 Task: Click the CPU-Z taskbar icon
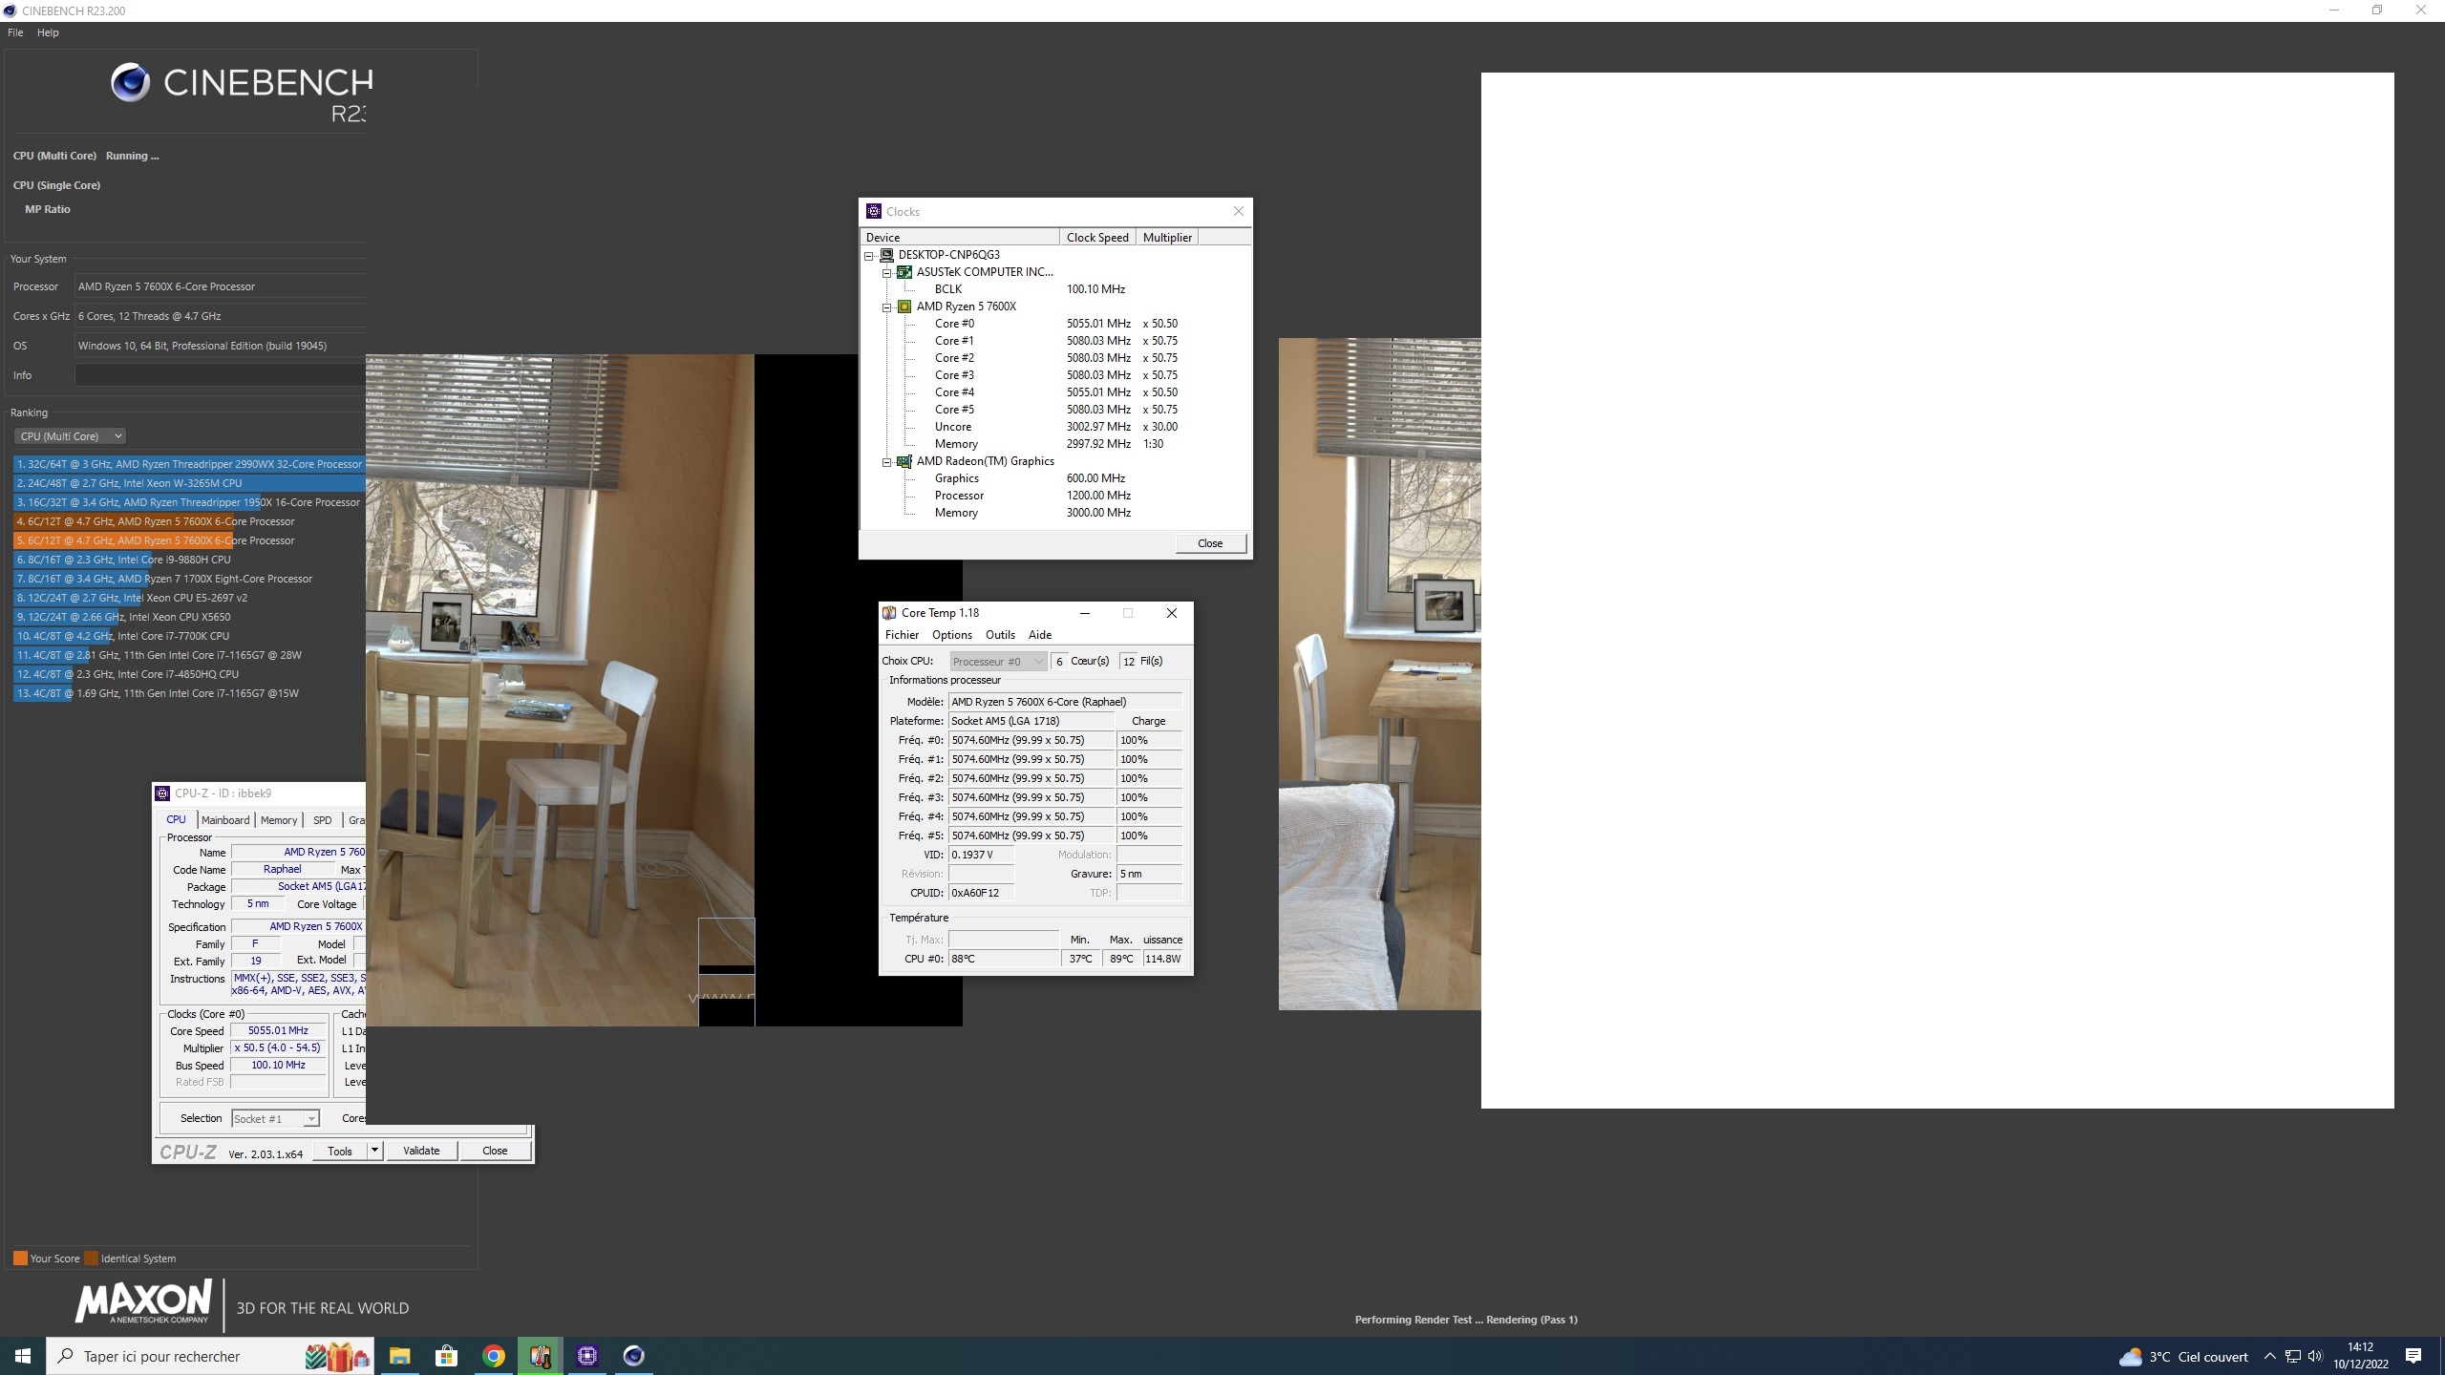pos(587,1356)
